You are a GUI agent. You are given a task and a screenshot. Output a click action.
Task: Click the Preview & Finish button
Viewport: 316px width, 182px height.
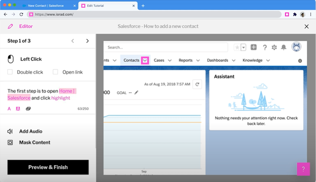[48, 167]
